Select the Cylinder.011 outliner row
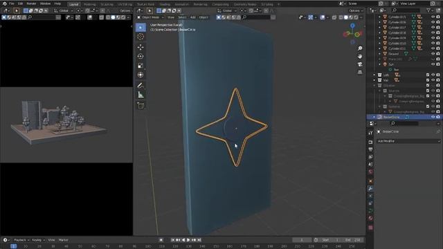Image resolution: width=443 pixels, height=249 pixels. (x=397, y=48)
